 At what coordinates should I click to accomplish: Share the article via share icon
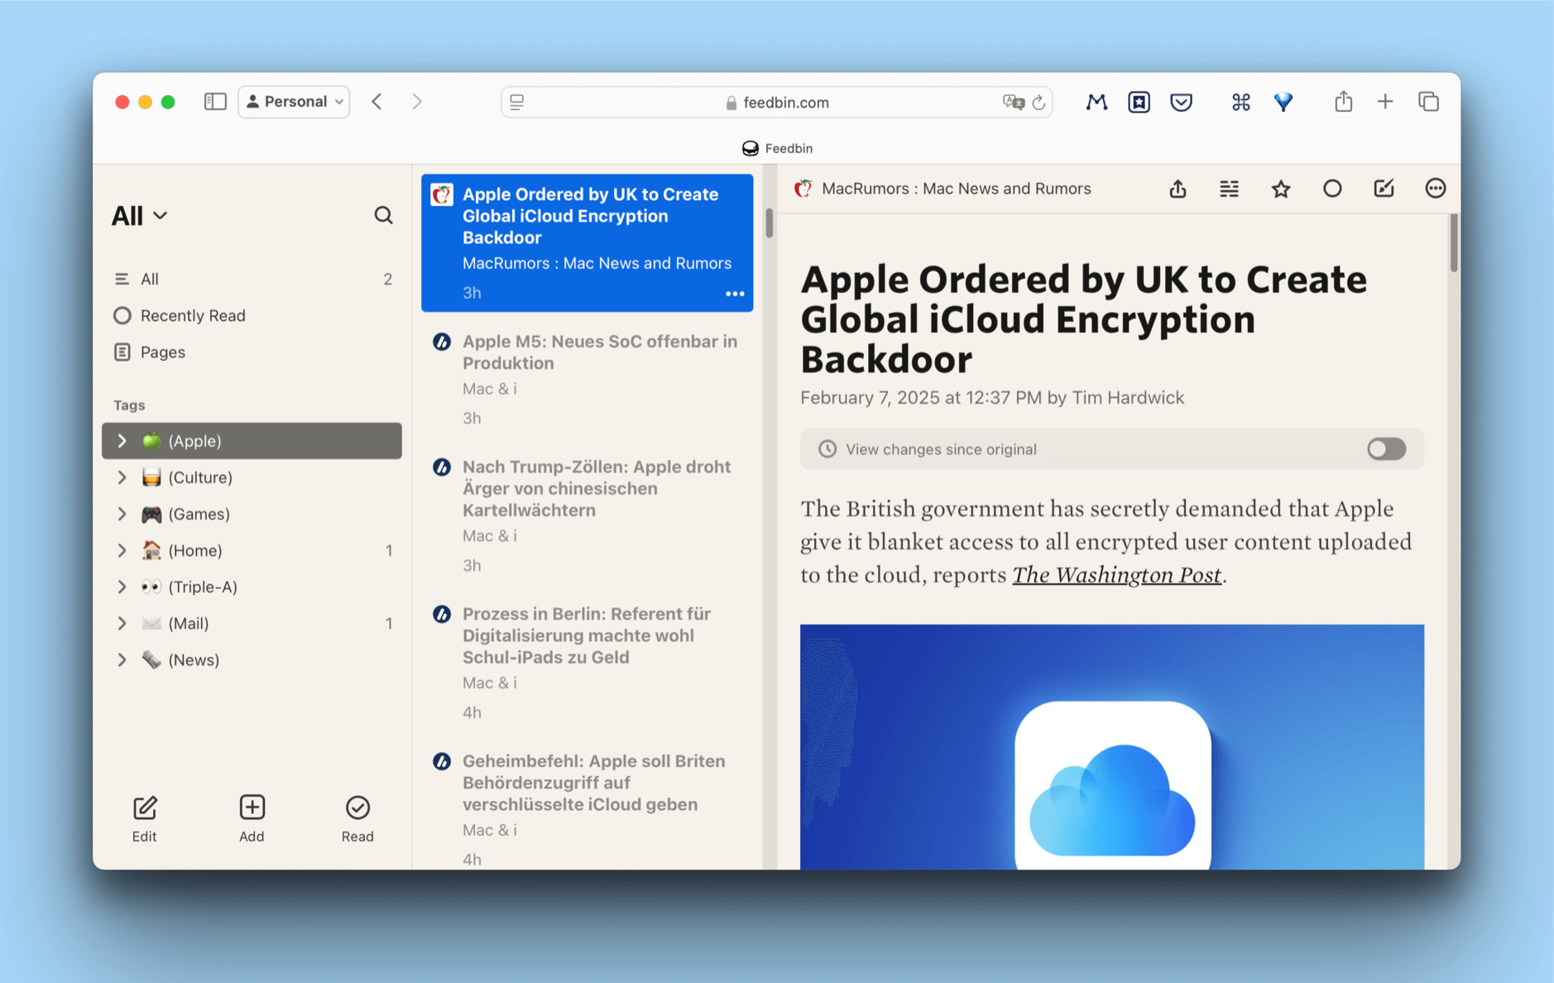coord(1178,189)
